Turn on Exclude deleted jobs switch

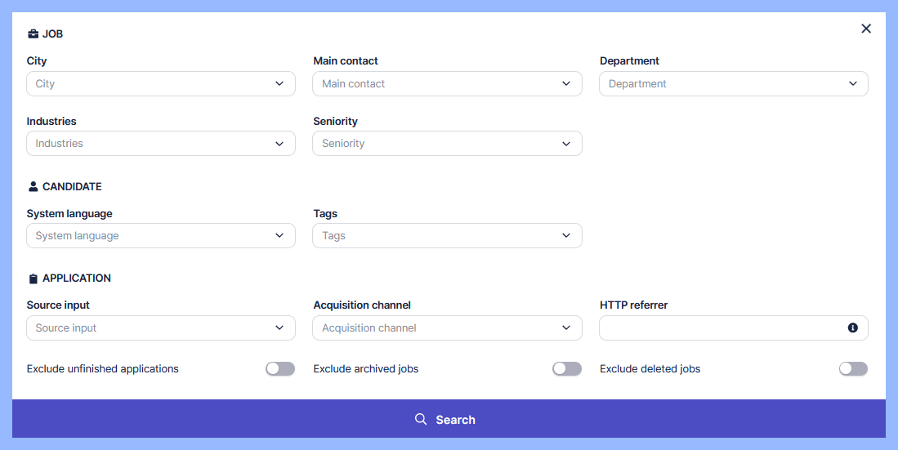point(853,369)
